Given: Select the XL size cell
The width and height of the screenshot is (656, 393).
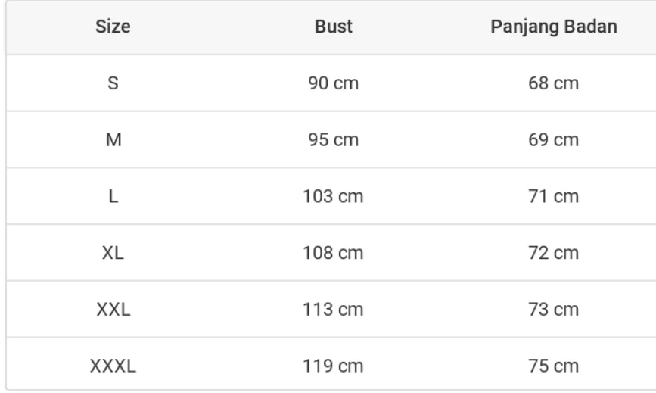Looking at the screenshot, I should pyautogui.click(x=113, y=253).
